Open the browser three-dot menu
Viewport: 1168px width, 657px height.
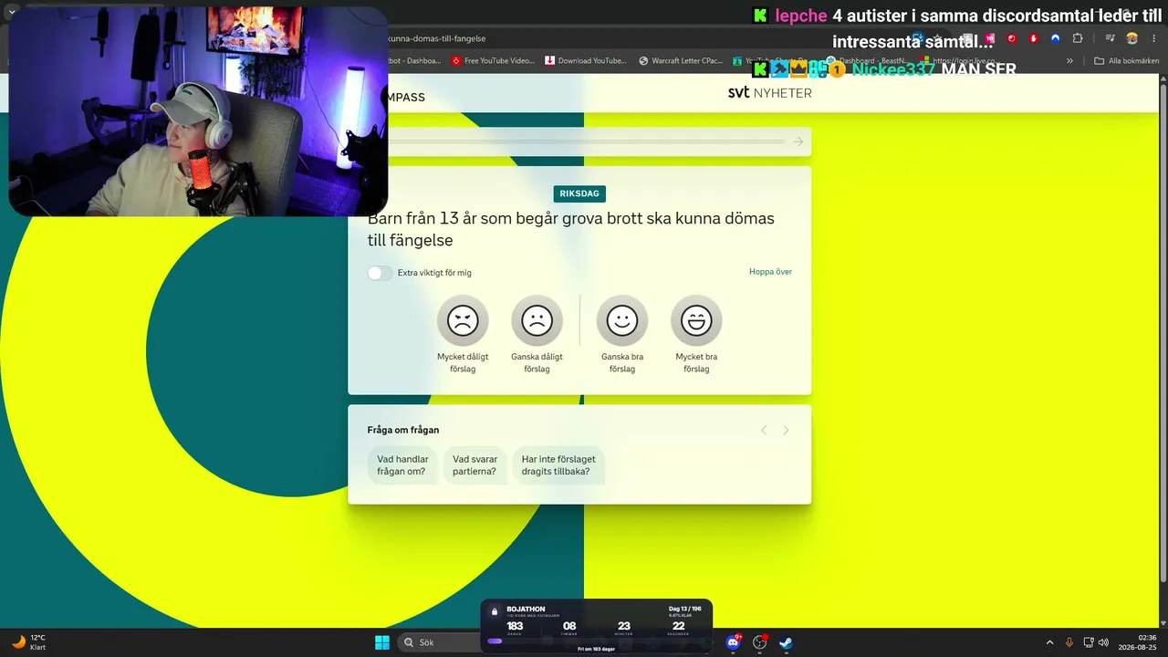1152,38
